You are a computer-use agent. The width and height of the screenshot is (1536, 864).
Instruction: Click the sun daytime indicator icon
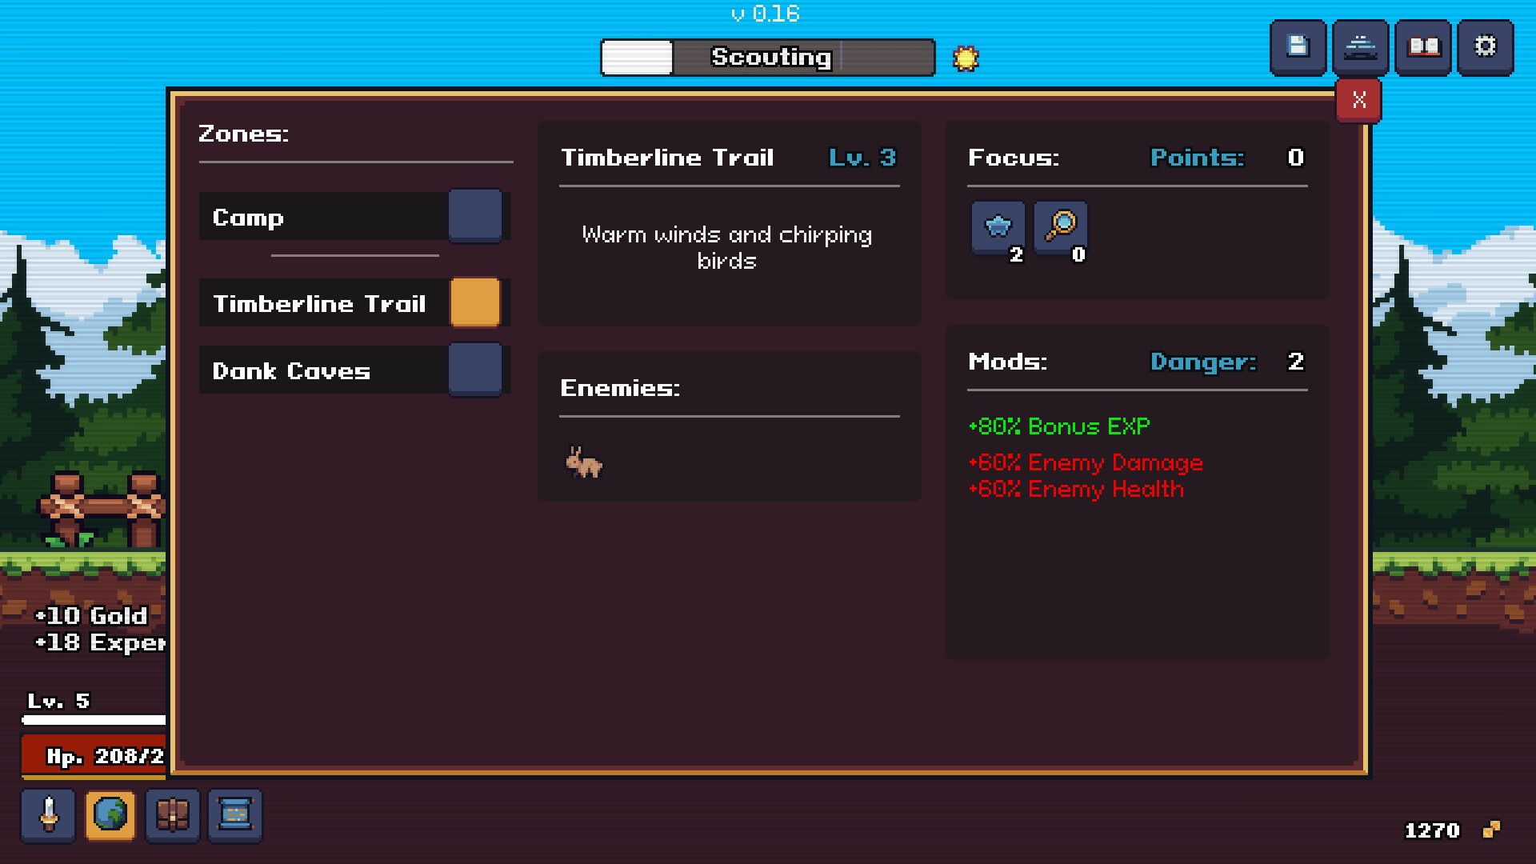click(x=966, y=58)
